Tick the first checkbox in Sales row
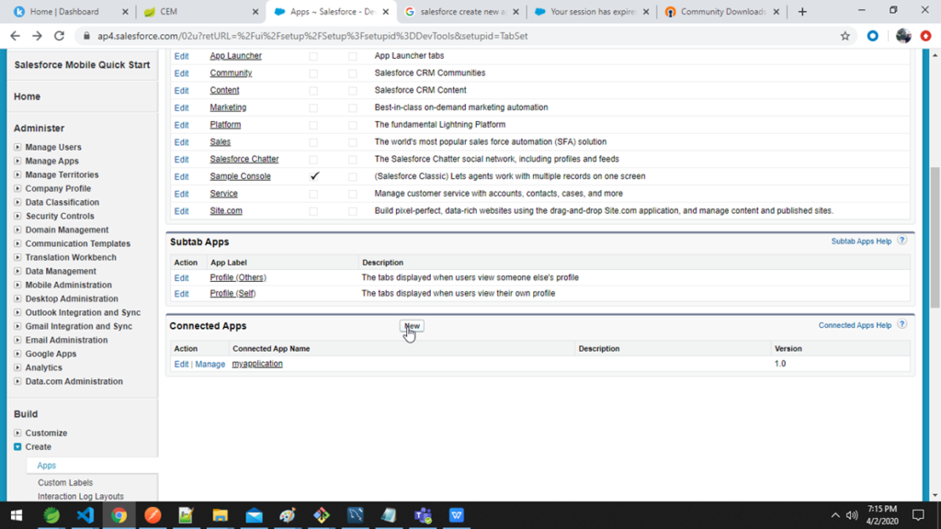Screen dimensions: 941x529 tap(313, 142)
